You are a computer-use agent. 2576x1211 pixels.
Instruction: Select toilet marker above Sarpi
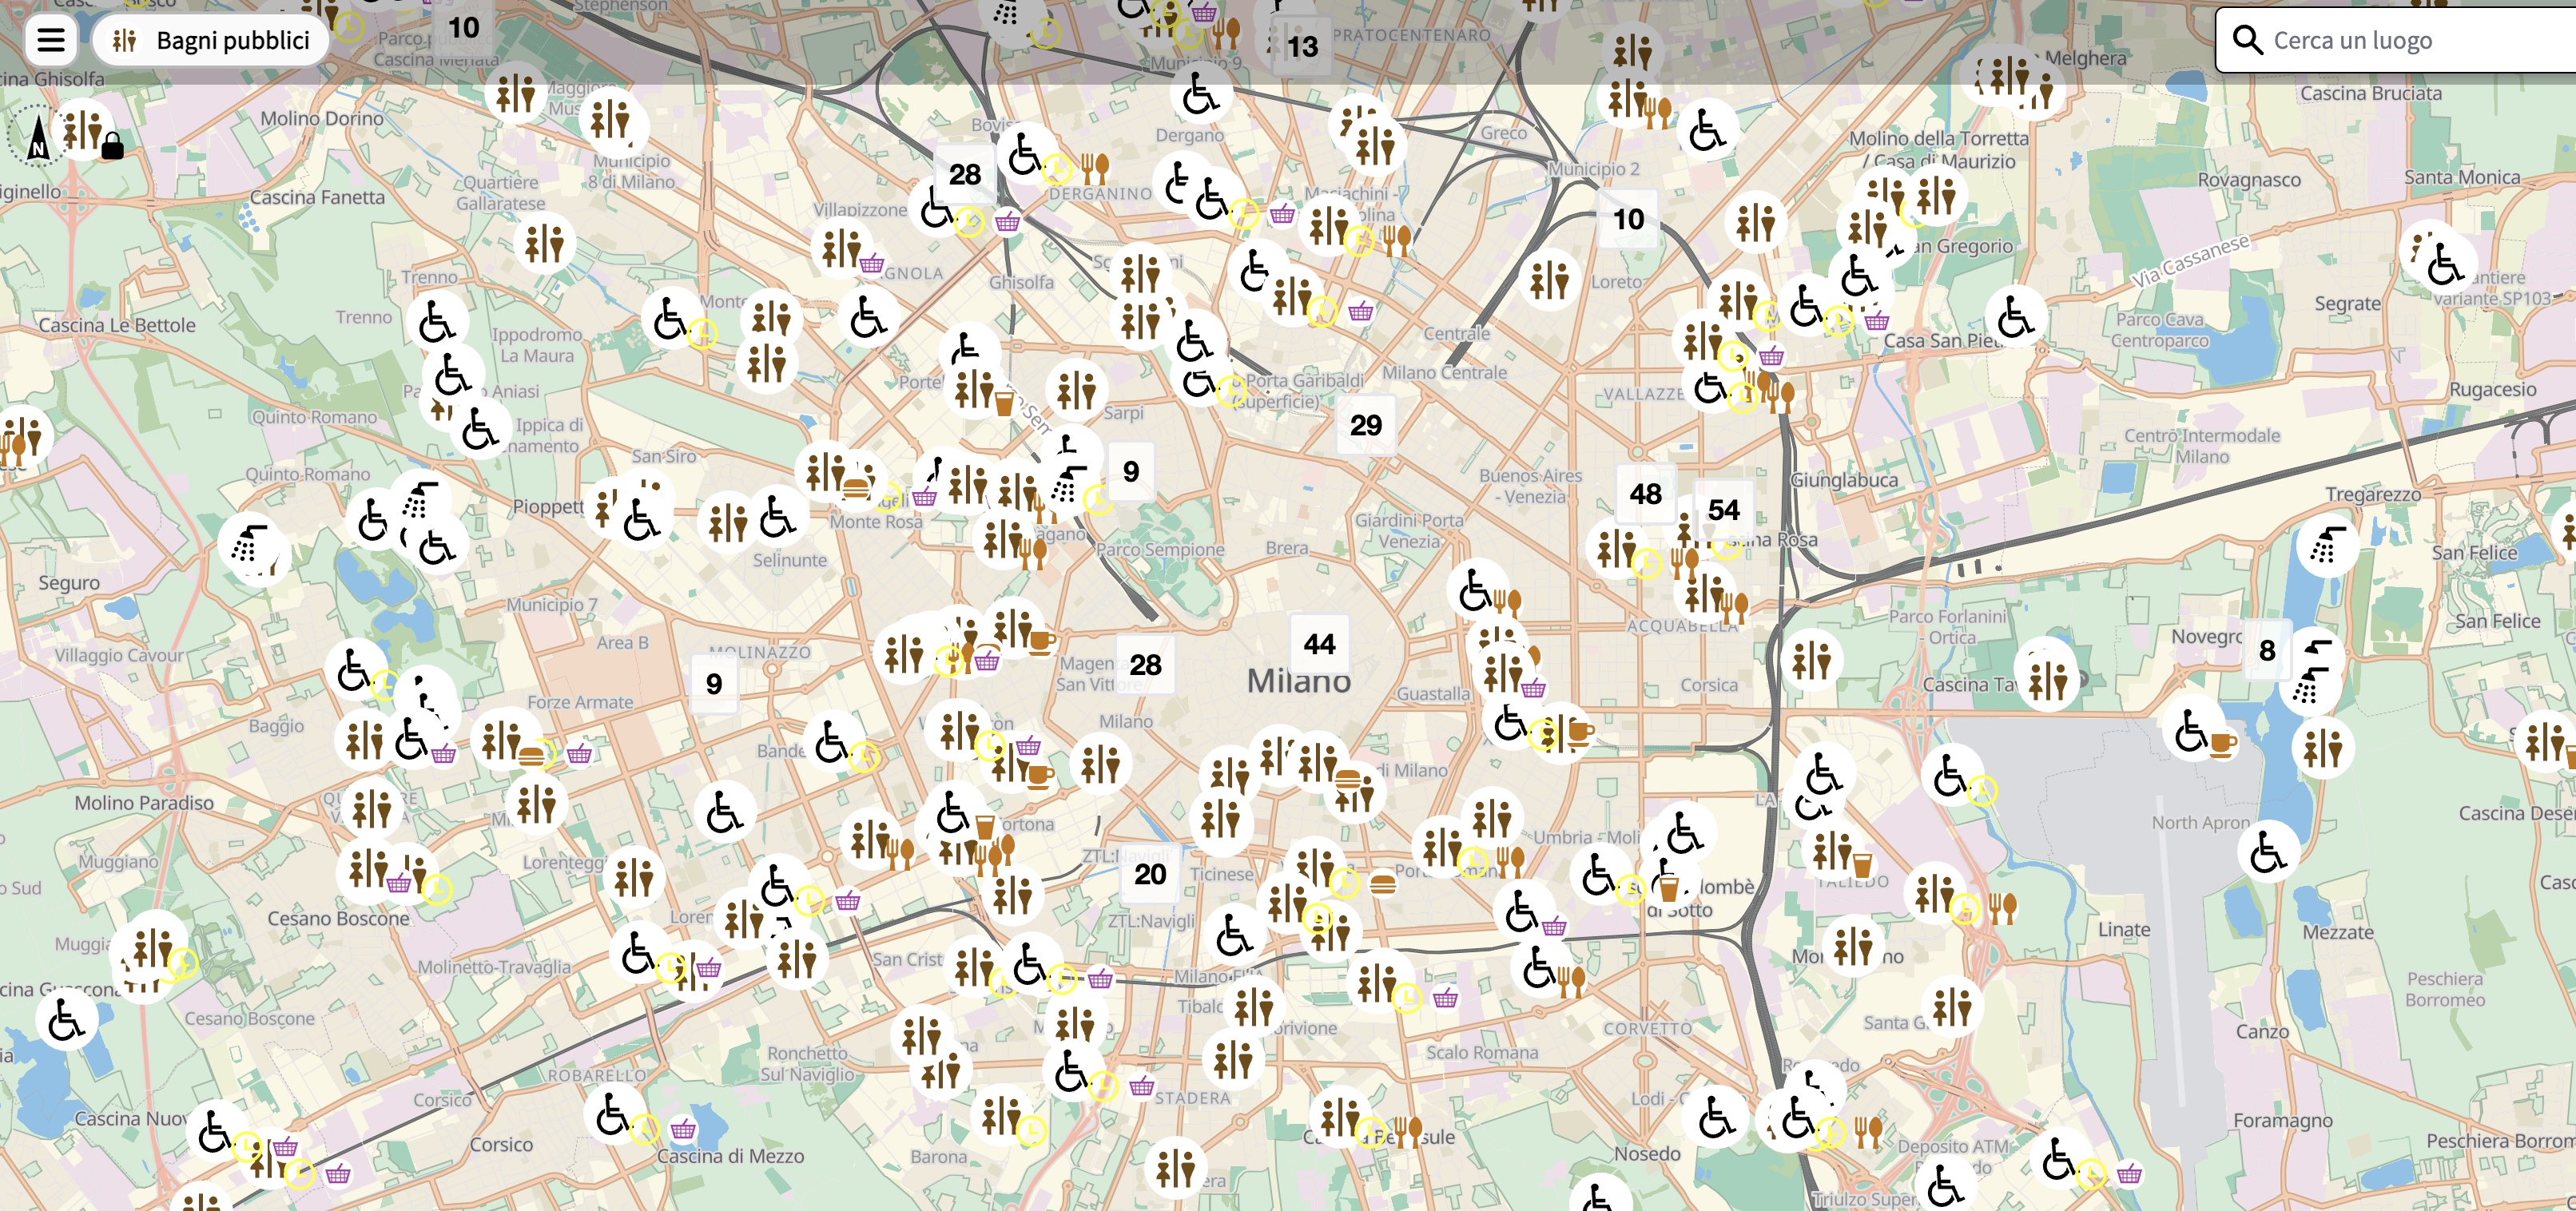[x=1076, y=390]
